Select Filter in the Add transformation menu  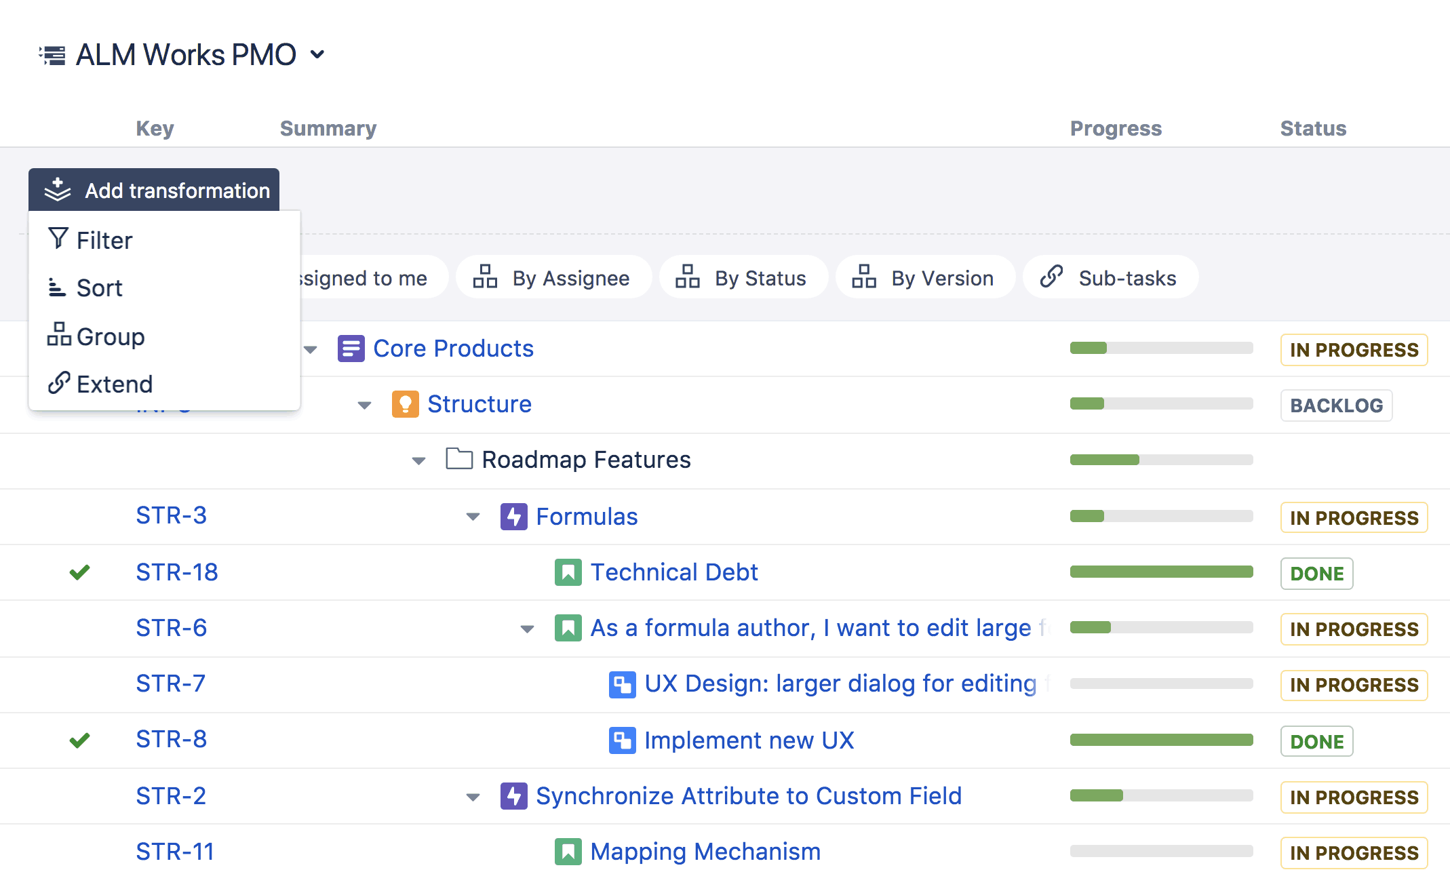(104, 240)
